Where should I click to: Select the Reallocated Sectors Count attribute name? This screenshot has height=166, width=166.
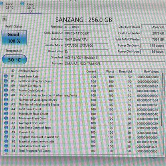pyautogui.click(x=36, y=81)
